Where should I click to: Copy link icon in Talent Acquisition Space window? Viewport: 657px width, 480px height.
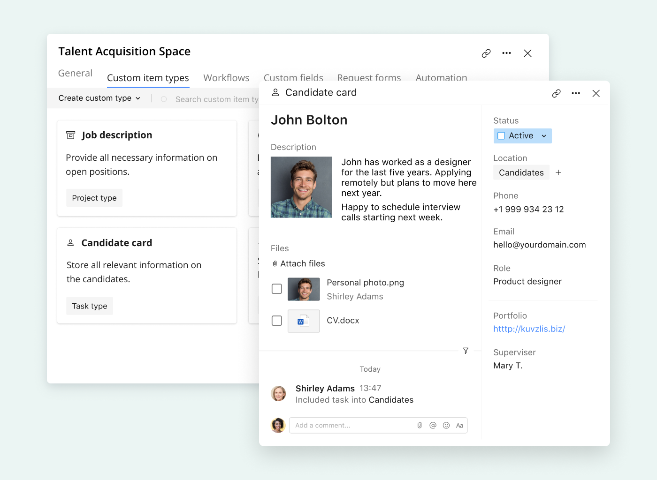(486, 53)
